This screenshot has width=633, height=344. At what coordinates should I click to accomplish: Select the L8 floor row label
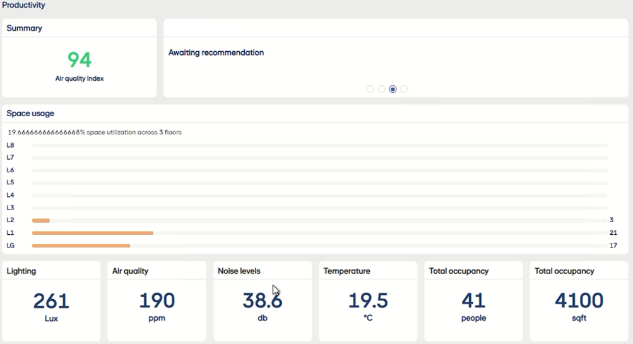tap(10, 145)
